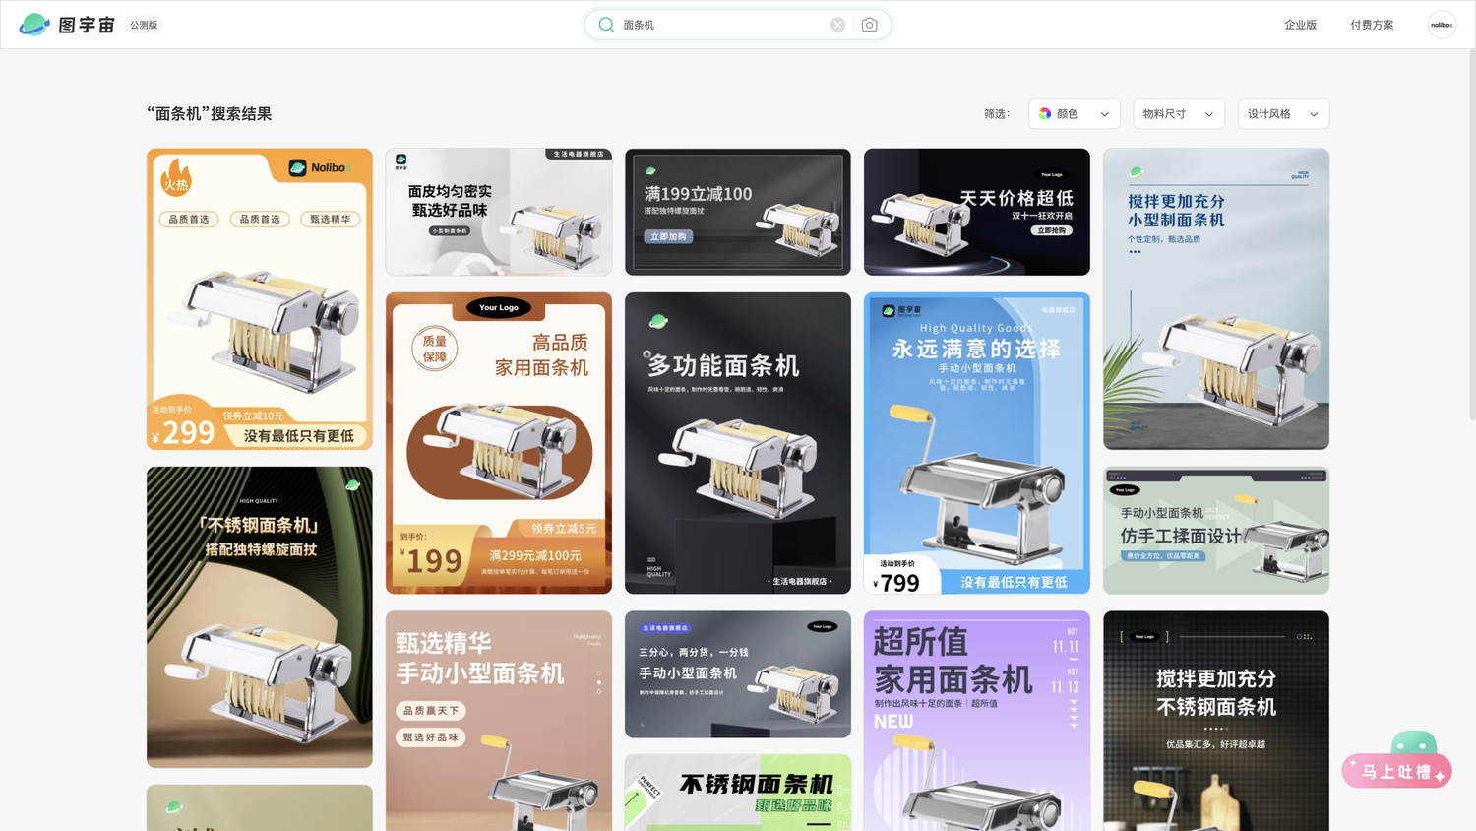Viewport: 1476px width, 831px height.
Task: Expand the 设计风格 filter dropdown
Action: (x=1283, y=114)
